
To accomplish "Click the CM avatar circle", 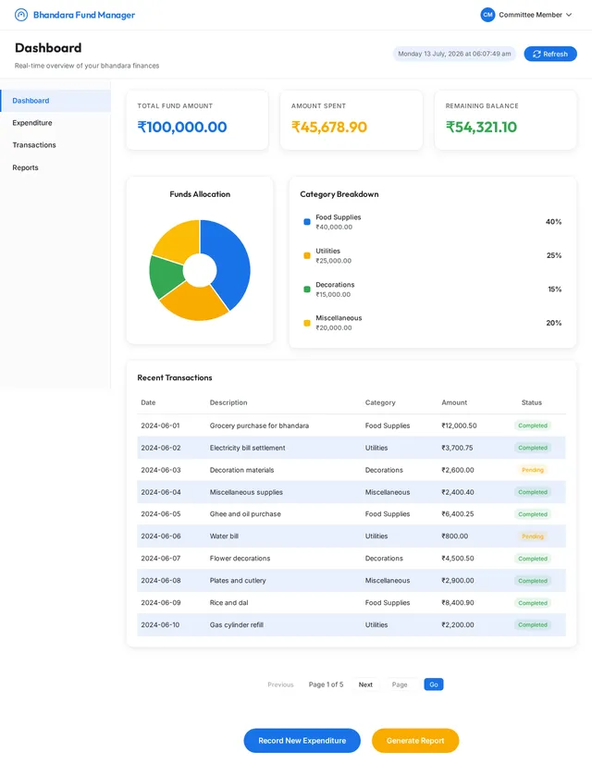I will [x=487, y=15].
